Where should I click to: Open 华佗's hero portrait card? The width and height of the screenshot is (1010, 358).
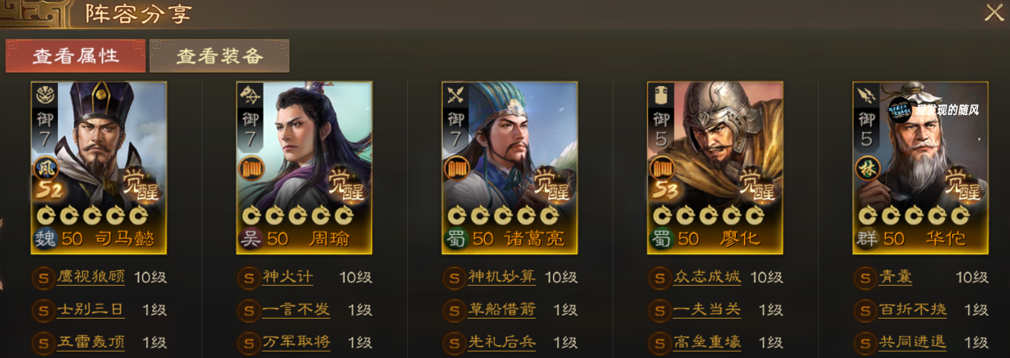(x=921, y=167)
